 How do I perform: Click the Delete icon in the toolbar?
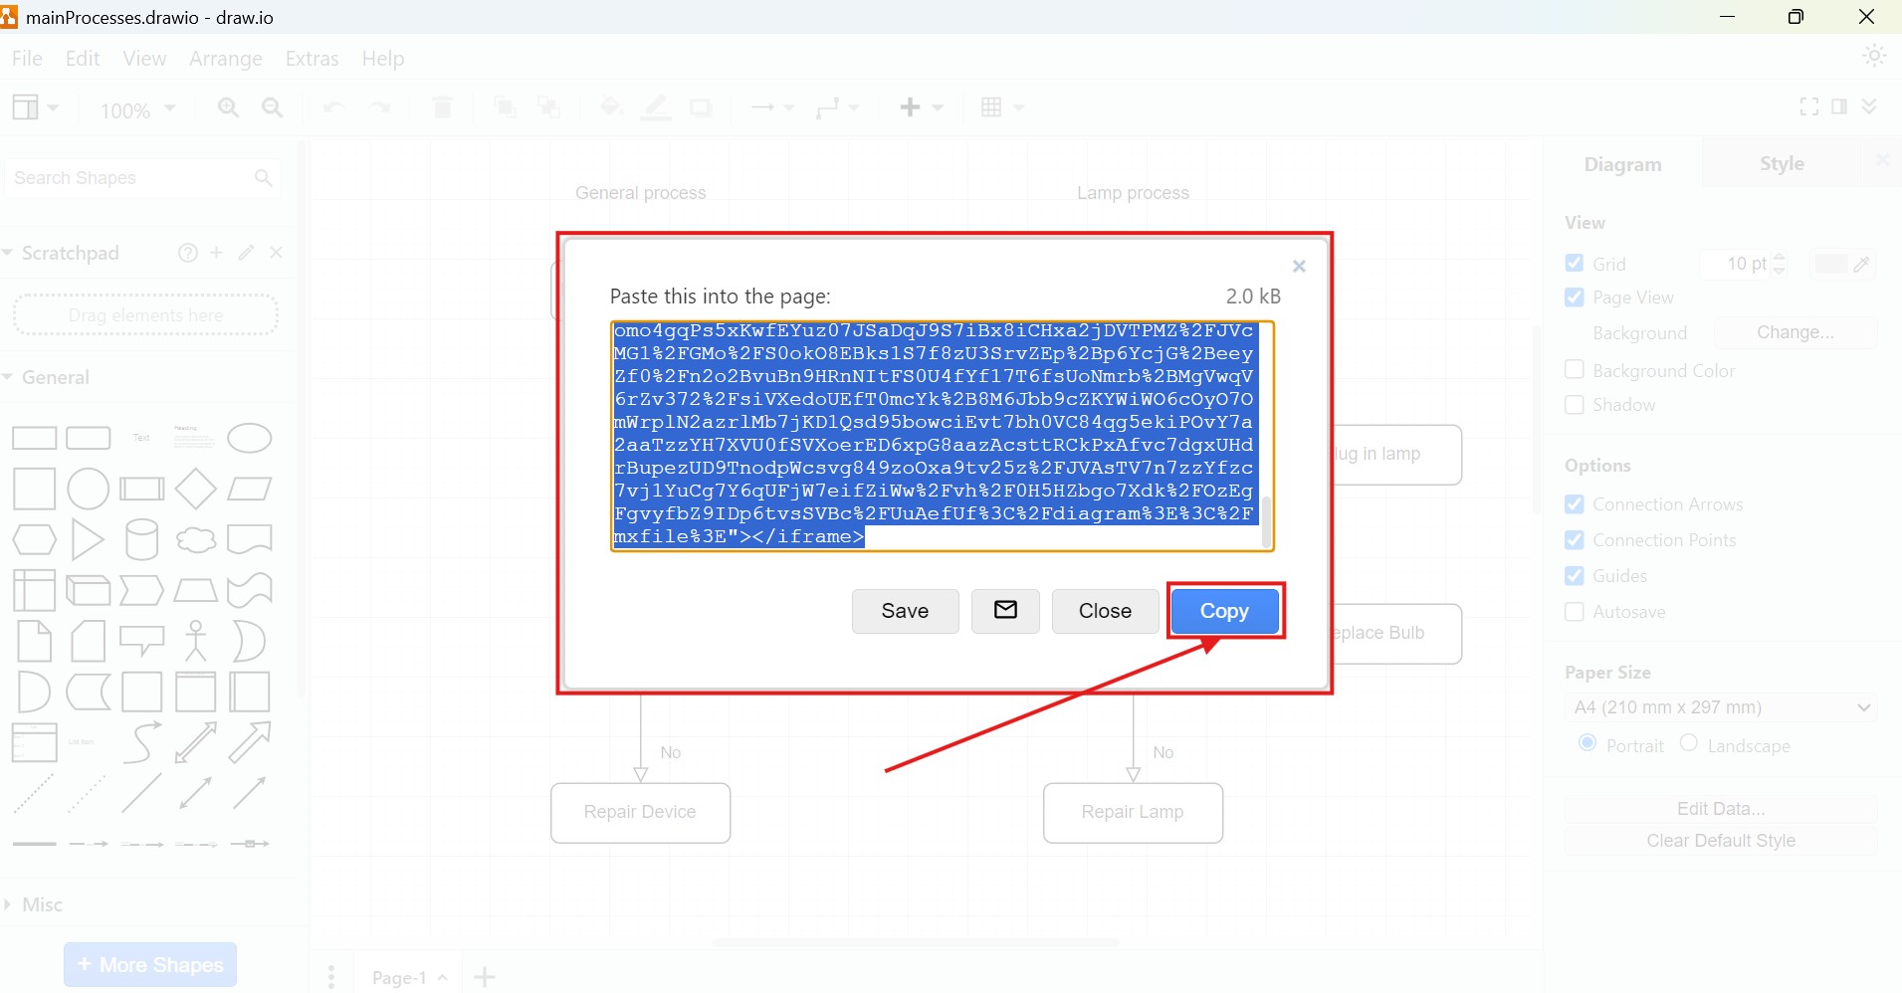[442, 107]
